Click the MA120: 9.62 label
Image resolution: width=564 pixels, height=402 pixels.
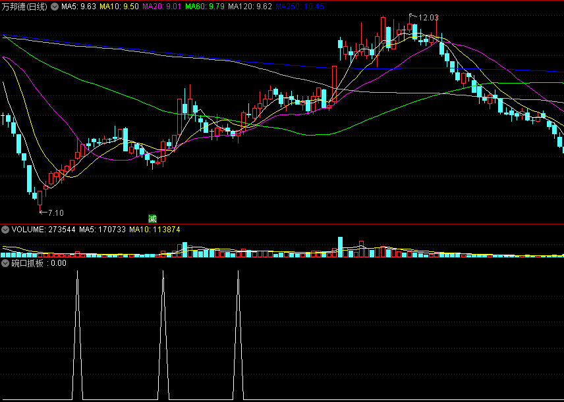coord(250,7)
